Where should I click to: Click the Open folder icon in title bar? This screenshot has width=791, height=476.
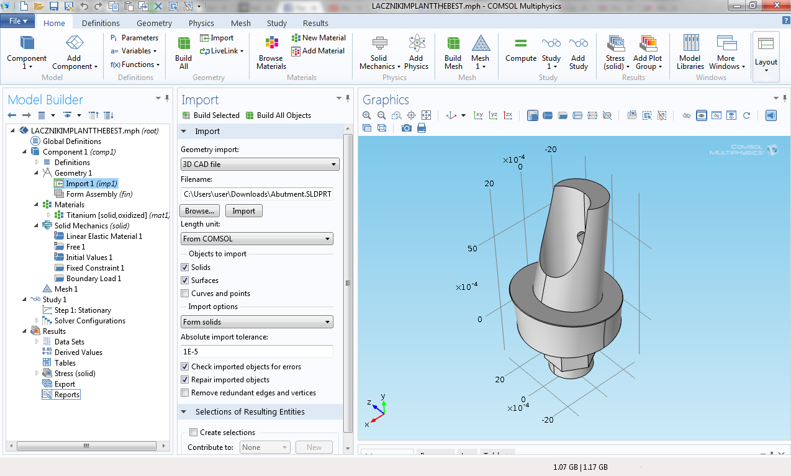(38, 6)
